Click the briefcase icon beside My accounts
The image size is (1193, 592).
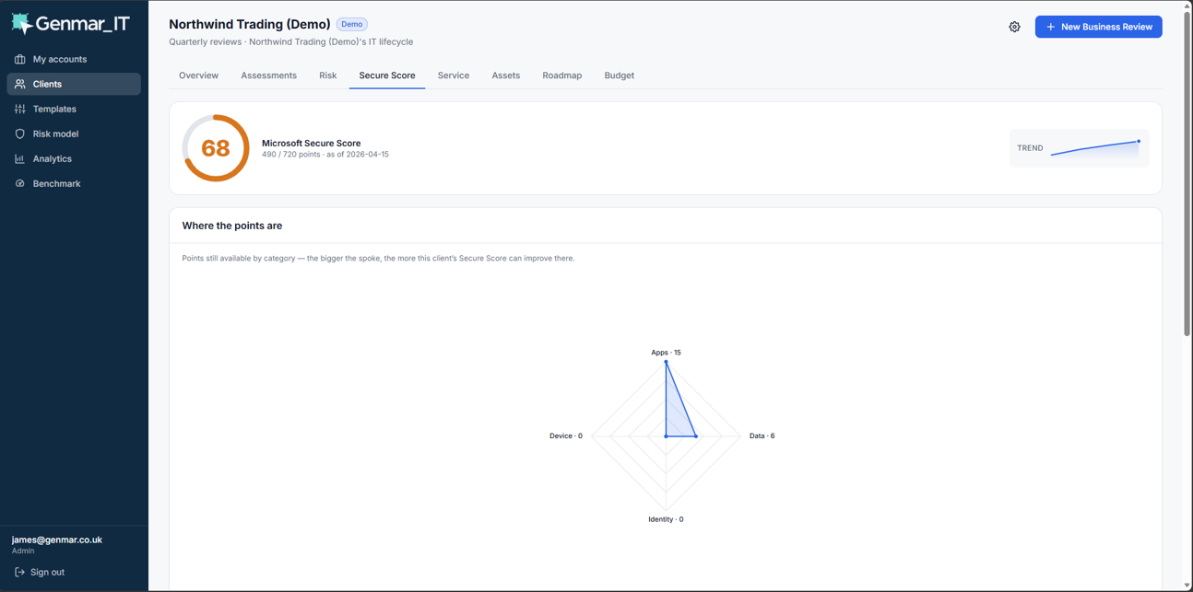coord(20,59)
